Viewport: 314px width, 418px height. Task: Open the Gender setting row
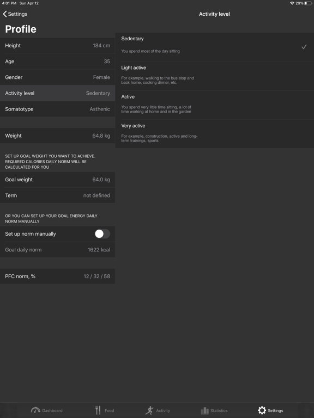click(x=57, y=77)
